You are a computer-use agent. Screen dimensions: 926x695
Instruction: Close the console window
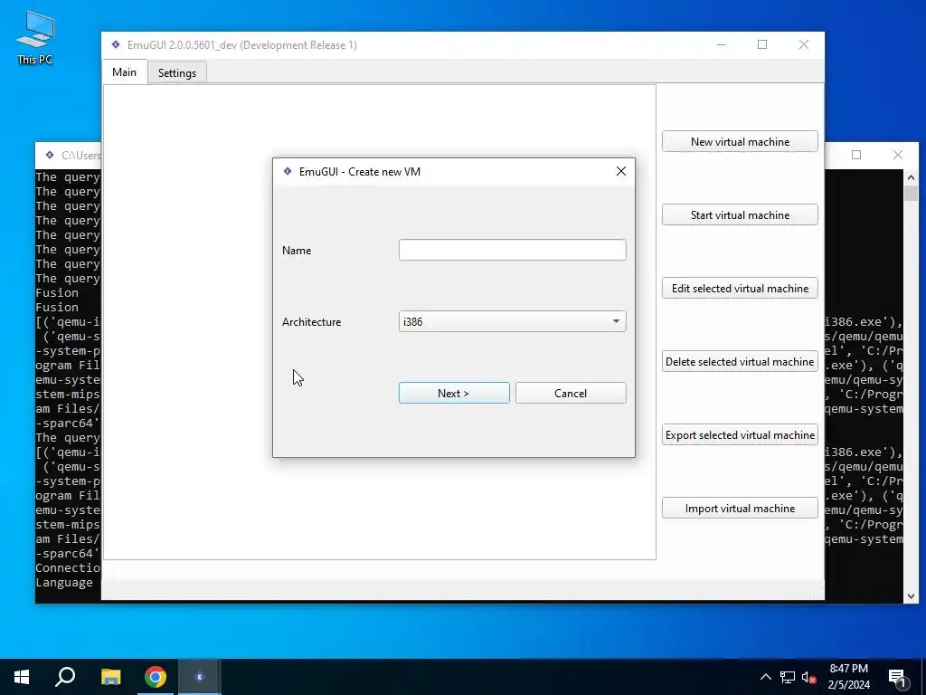pos(898,155)
